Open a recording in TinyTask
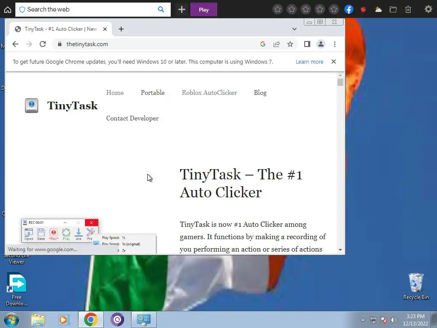437x328 pixels. pos(29,234)
